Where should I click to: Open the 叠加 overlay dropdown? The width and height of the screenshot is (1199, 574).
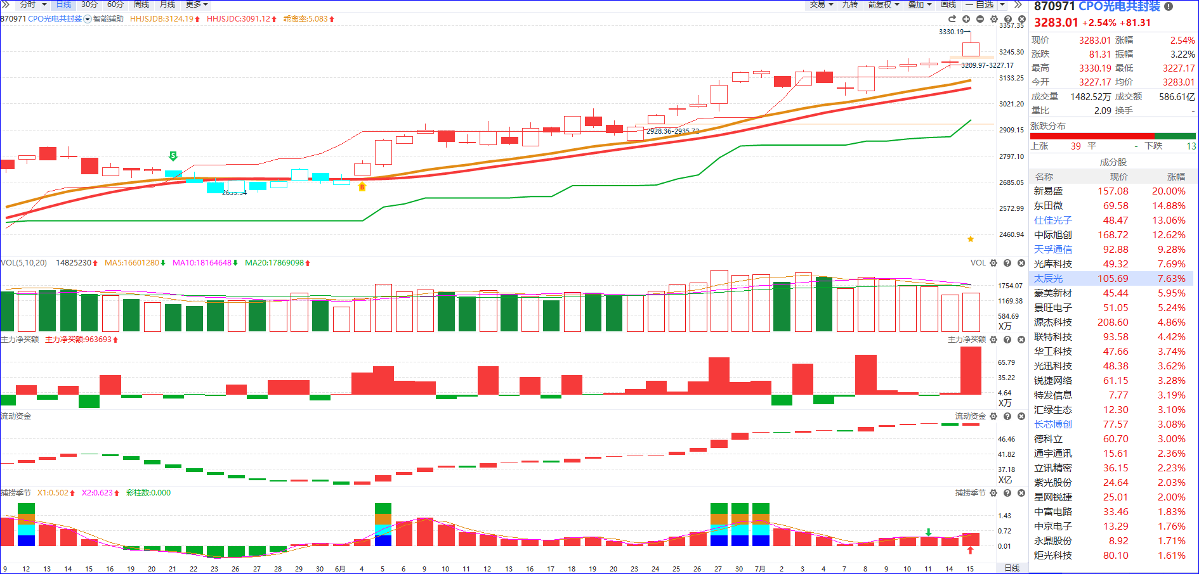pyautogui.click(x=920, y=4)
